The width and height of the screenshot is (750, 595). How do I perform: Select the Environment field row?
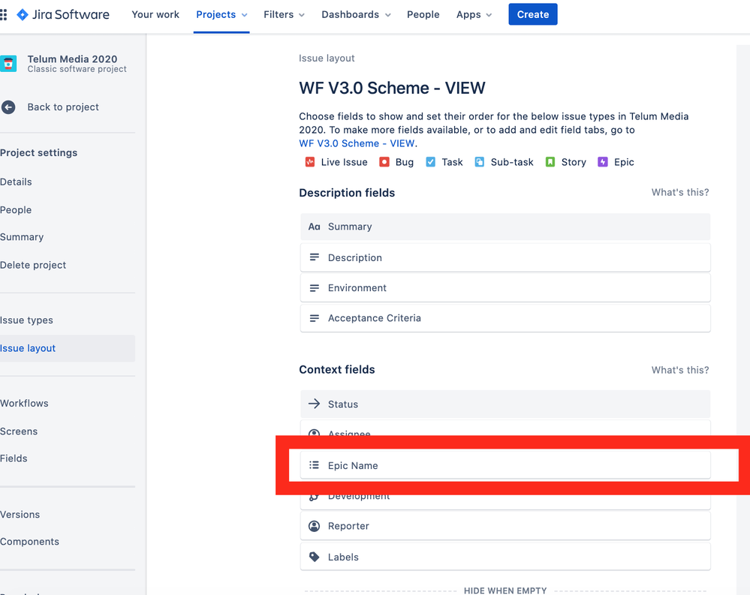click(505, 287)
